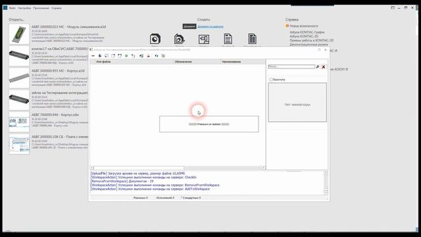Open the Файл menu
The image size is (421, 237).
coord(12,8)
